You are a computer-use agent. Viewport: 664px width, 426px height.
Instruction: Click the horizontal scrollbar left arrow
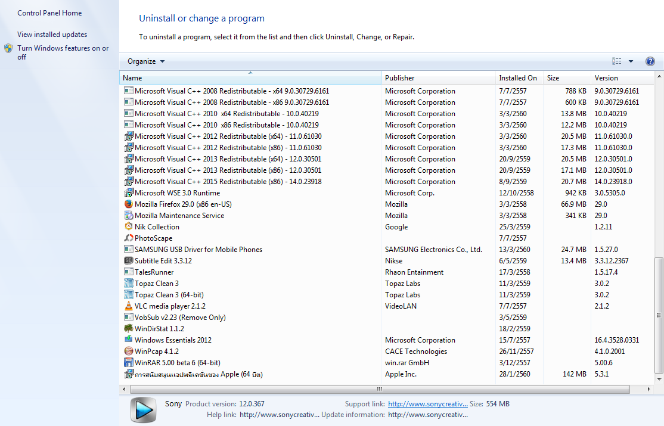pos(123,388)
